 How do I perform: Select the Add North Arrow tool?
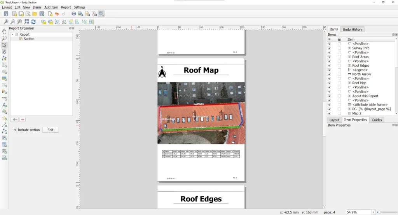pyautogui.click(x=4, y=105)
